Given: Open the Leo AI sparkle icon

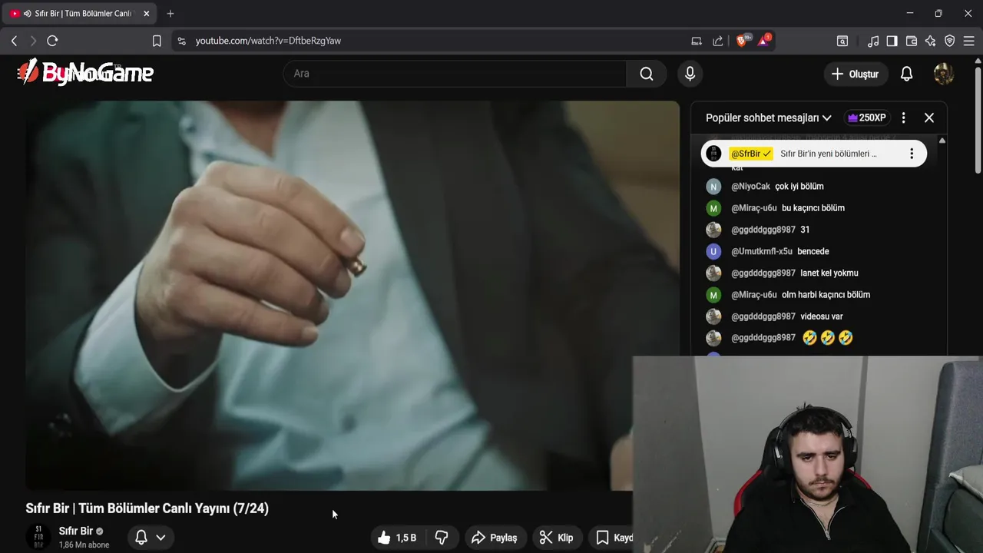Looking at the screenshot, I should coord(931,41).
